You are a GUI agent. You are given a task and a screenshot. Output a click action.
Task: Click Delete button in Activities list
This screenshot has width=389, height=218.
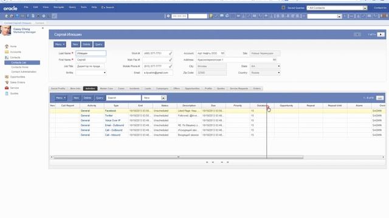(x=88, y=98)
